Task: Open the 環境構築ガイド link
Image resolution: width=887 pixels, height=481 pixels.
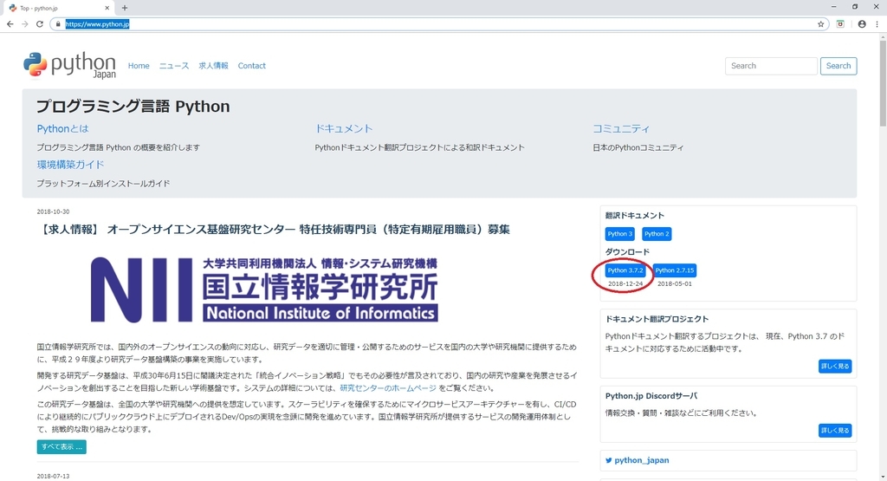Action: [71, 165]
